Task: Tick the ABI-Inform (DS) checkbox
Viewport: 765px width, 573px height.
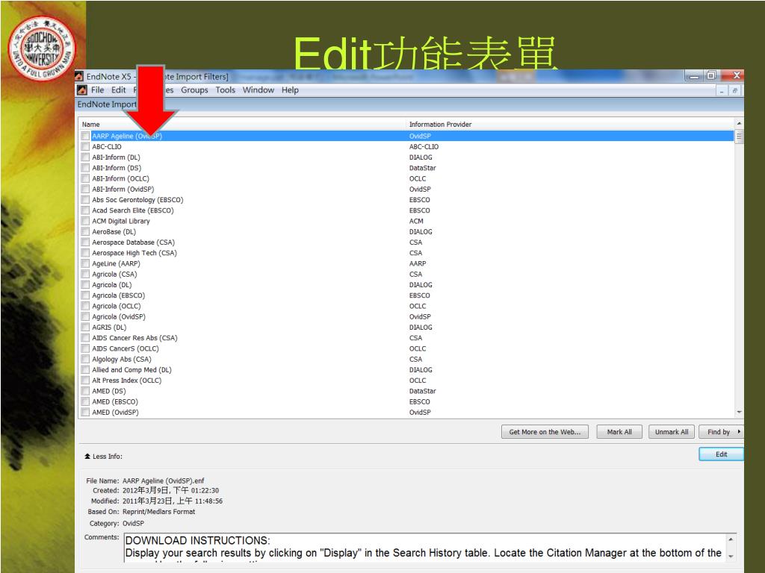Action: point(85,168)
